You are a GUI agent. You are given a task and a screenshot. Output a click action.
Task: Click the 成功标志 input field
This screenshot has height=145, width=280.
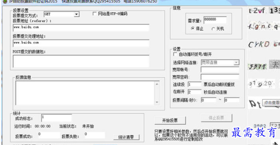click(57, 118)
